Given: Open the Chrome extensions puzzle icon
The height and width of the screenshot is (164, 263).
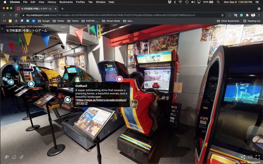Looking at the screenshot, I should (247, 15).
